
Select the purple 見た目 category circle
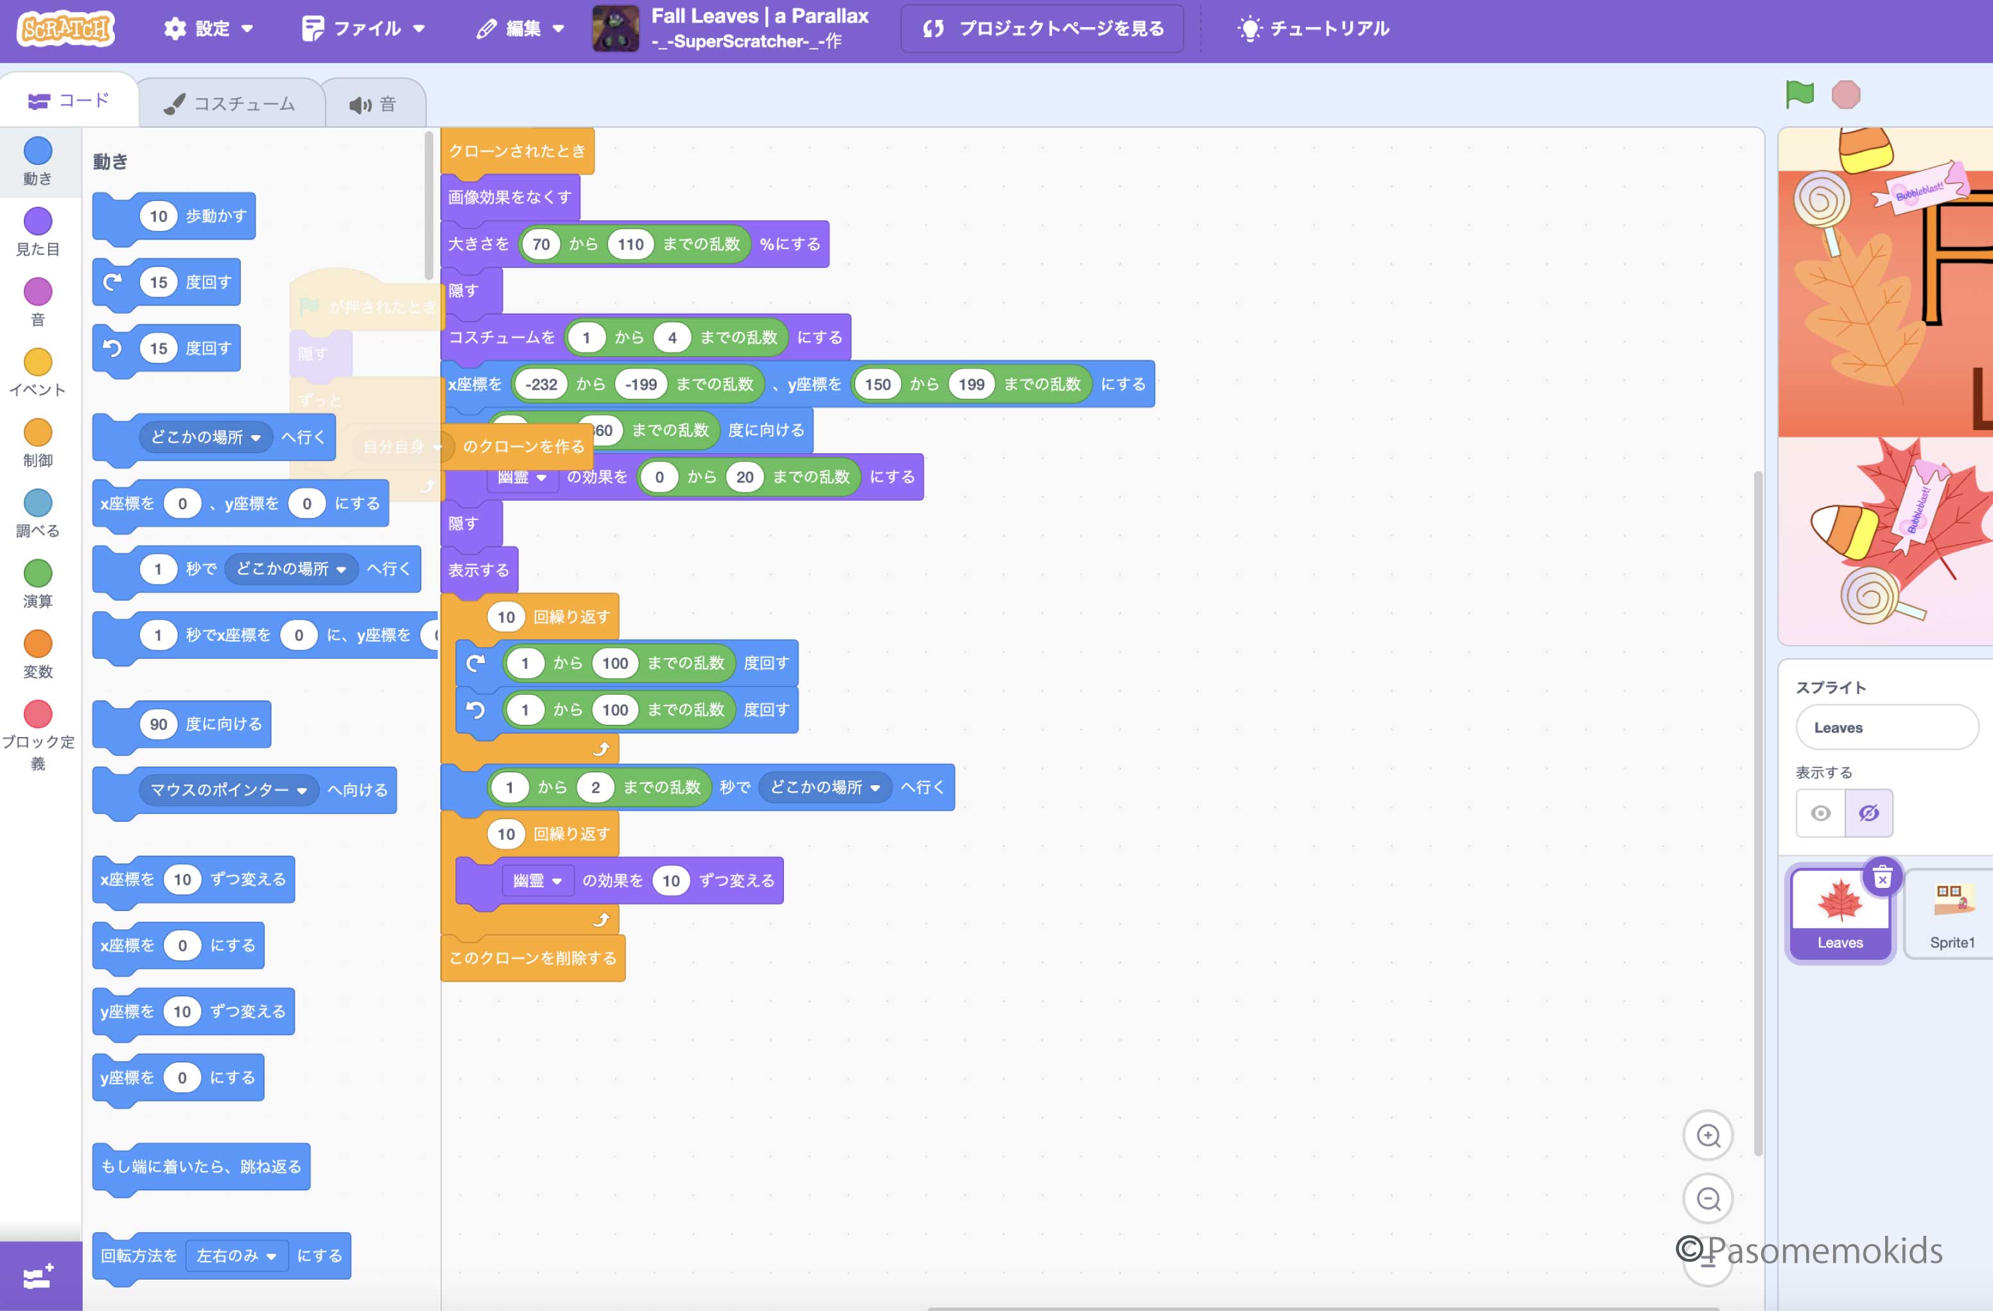(38, 221)
